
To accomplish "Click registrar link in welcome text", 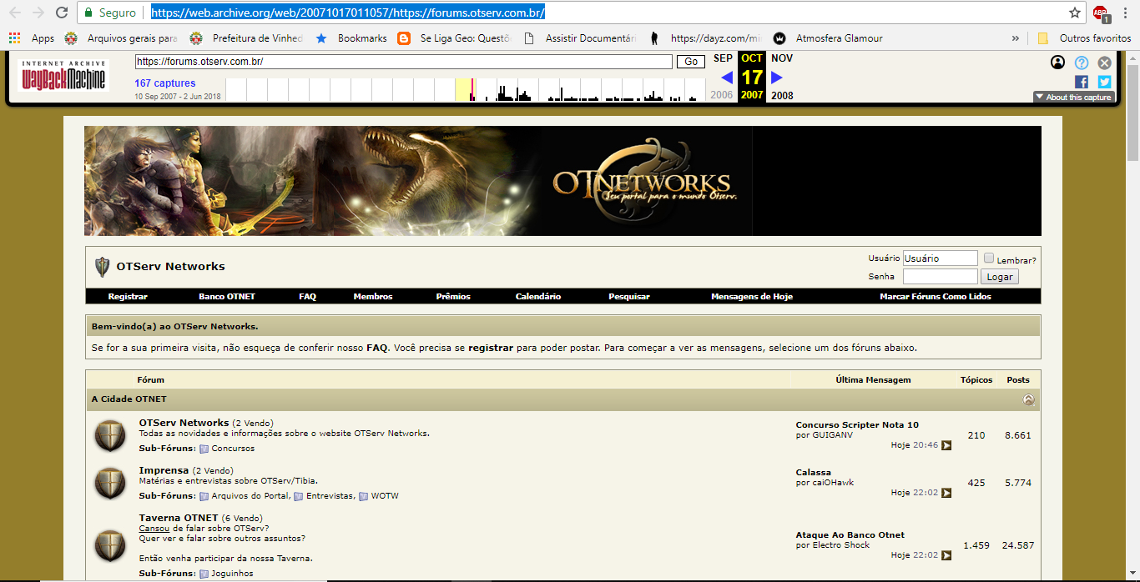I will (x=491, y=348).
